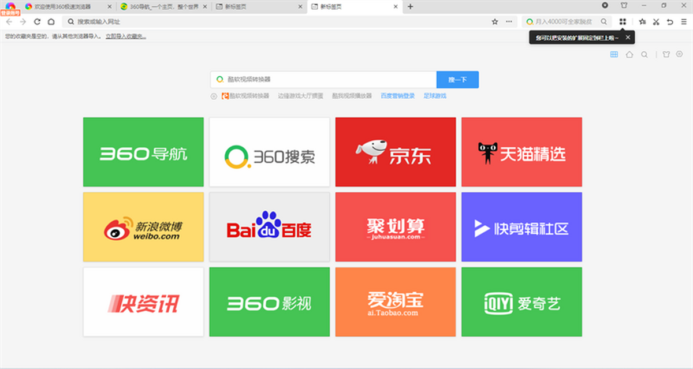Bookmark this page with the address bar star
Image resolution: width=693 pixels, height=369 pixels.
click(494, 21)
